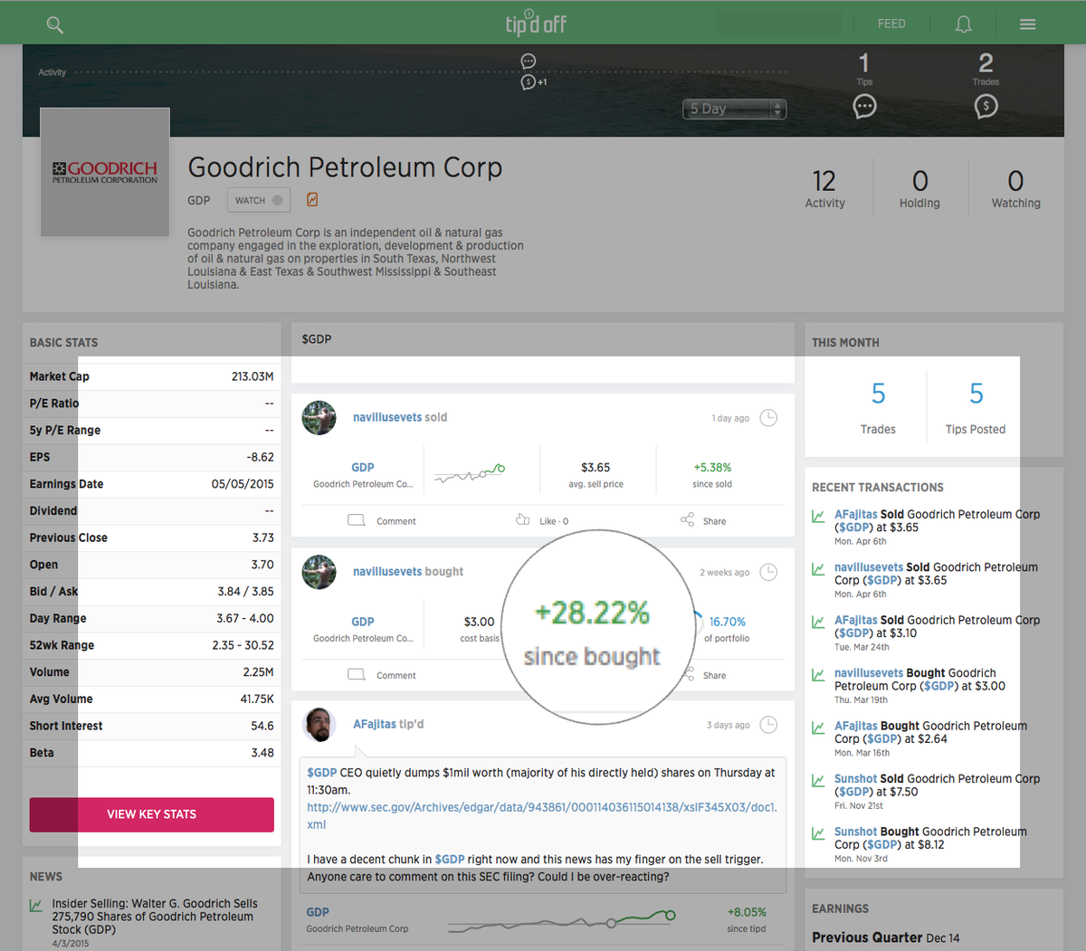Click the activity timeline dollar +1 marker
The image size is (1086, 951).
point(533,82)
